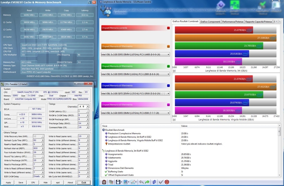Select the Prestazioni Complessive Memoria row
This screenshot has height=186, width=284.
[189, 133]
